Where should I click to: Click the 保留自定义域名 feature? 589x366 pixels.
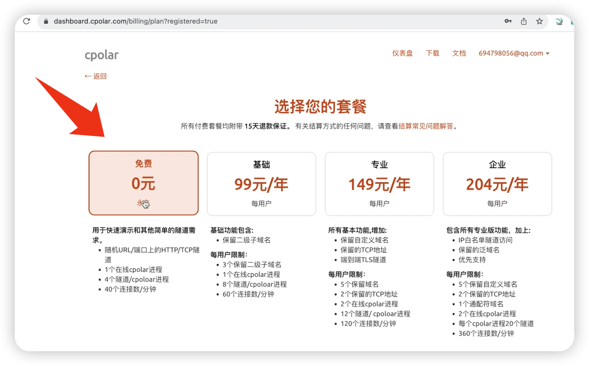coord(365,240)
